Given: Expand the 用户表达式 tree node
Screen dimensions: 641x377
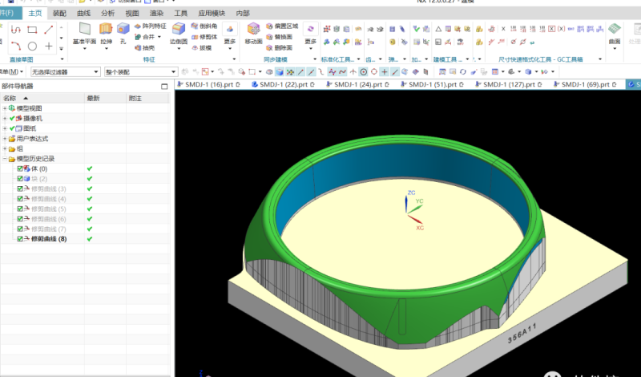Looking at the screenshot, I should 5,139.
